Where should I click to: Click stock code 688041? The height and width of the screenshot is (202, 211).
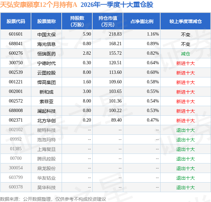(x=16, y=44)
